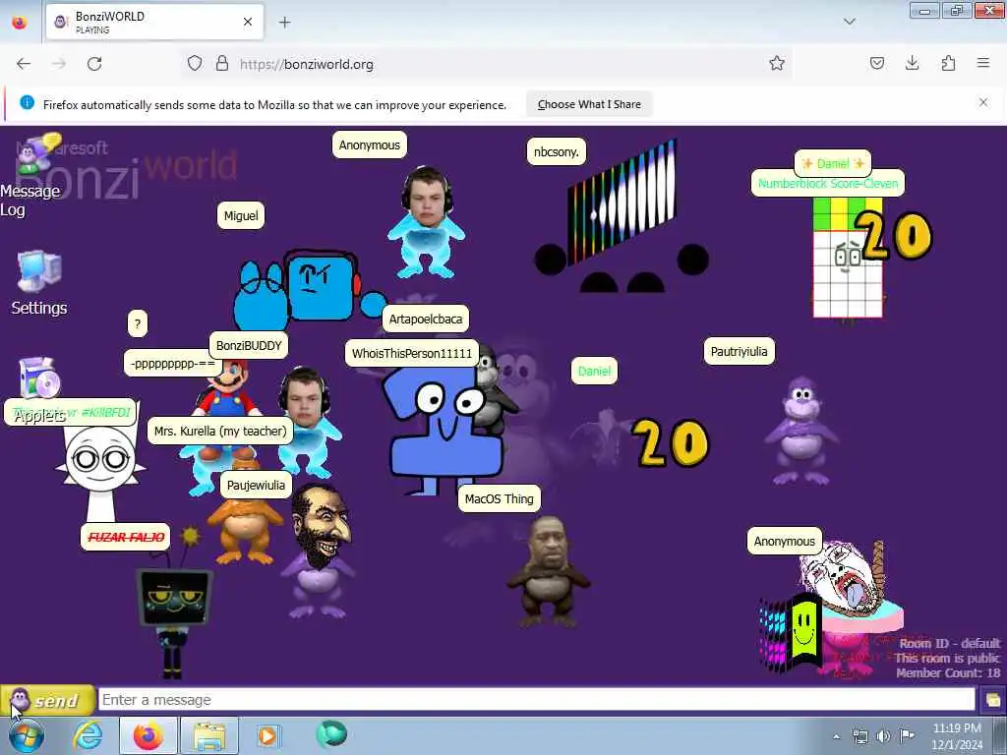Close the BonziWORLD tab

[247, 22]
